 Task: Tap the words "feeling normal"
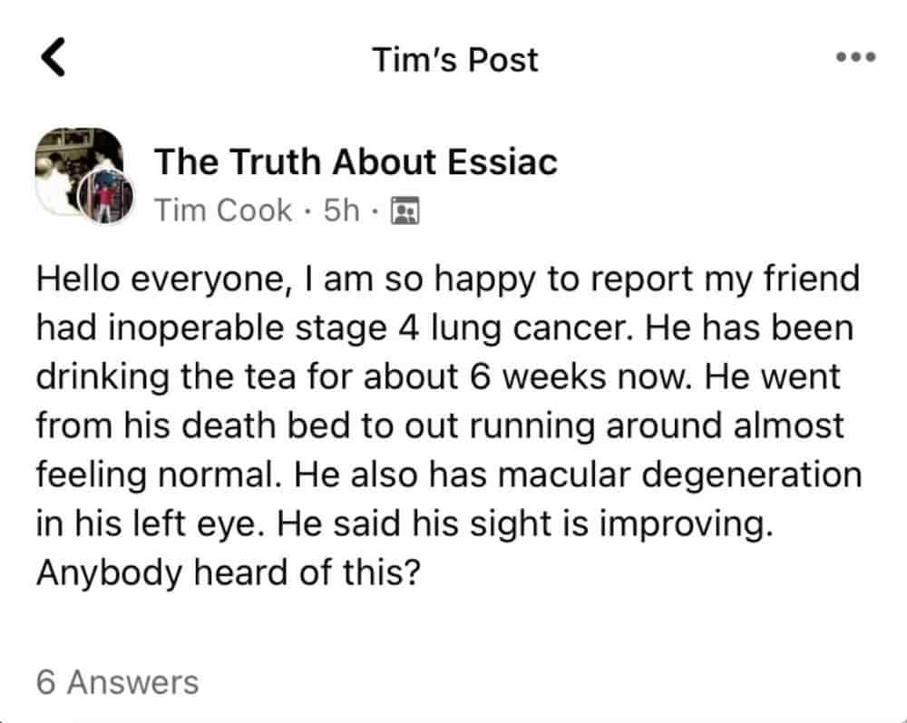coord(159,476)
